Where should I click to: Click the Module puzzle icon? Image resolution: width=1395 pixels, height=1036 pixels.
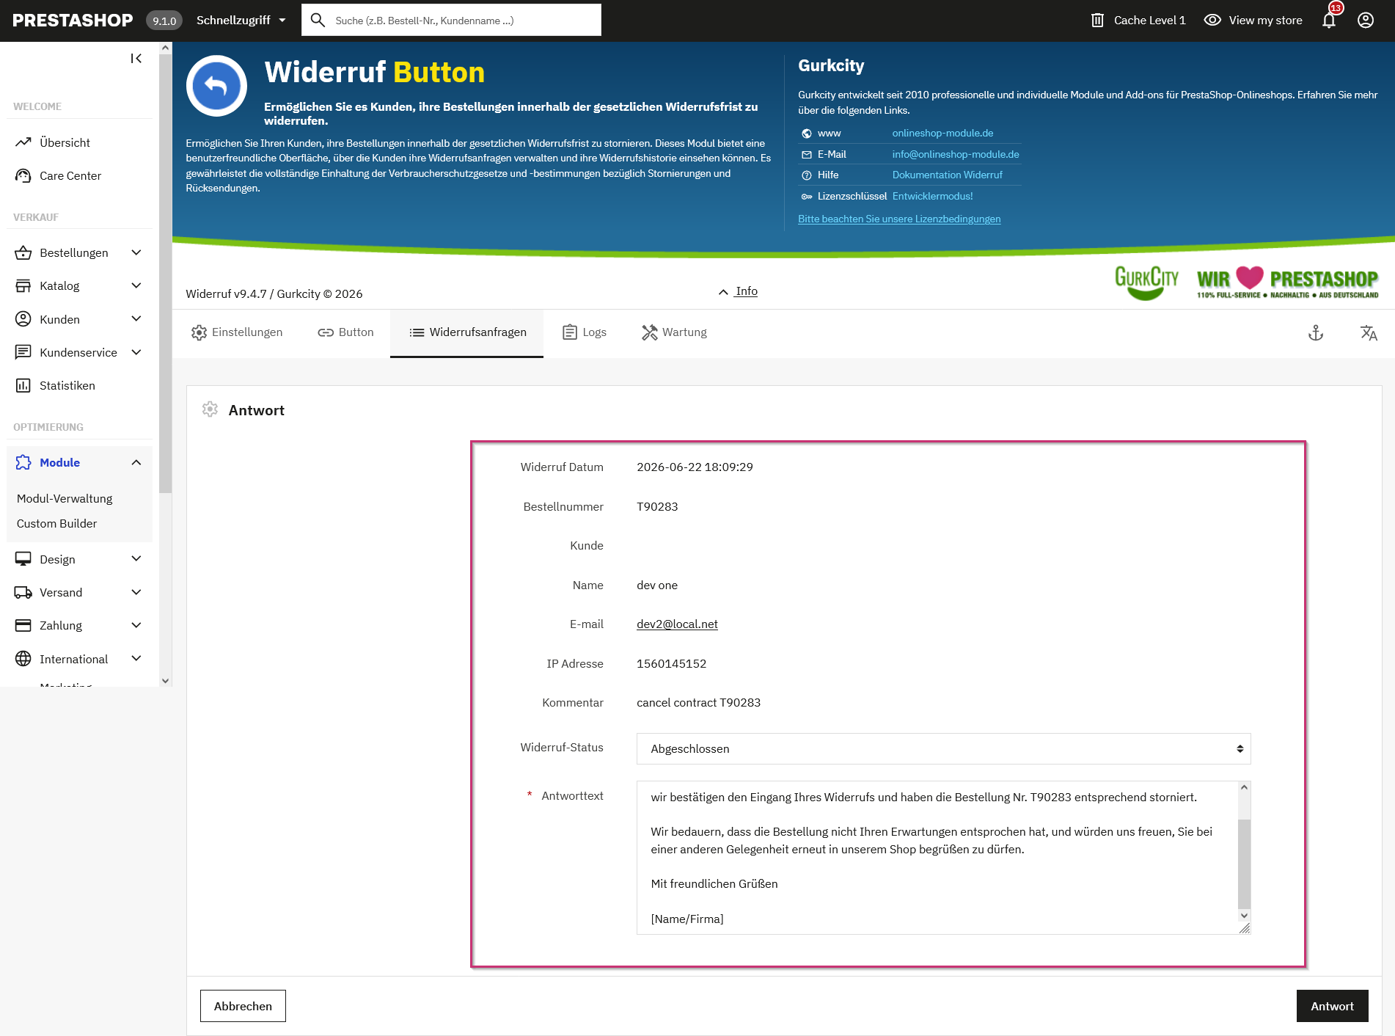pos(23,462)
